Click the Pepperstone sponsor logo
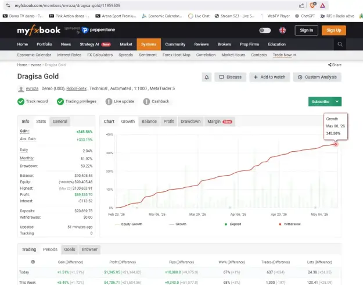 98,30
